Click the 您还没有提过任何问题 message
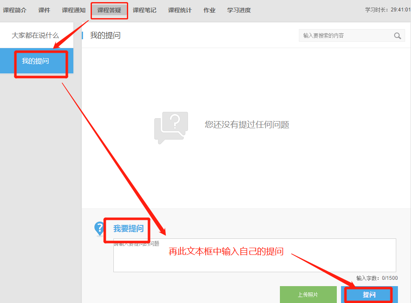Image resolution: width=411 pixels, height=303 pixels. tap(247, 124)
